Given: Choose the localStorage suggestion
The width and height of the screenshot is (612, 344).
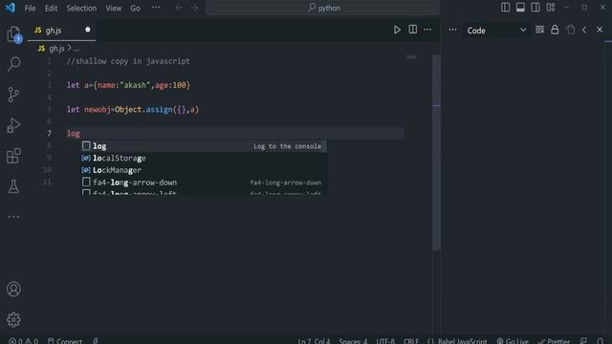Looking at the screenshot, I should [x=204, y=159].
